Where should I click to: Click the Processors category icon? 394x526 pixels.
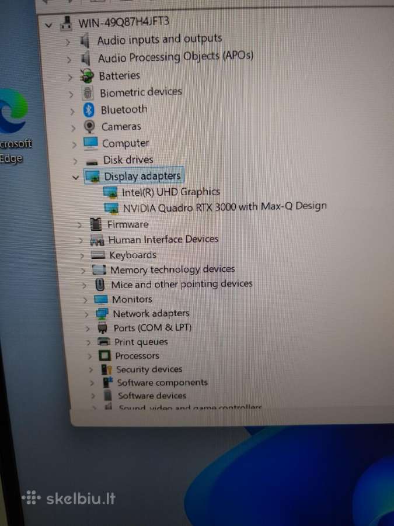pos(104,355)
